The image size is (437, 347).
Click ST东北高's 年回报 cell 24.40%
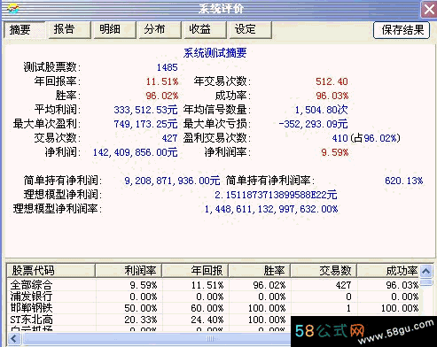[x=207, y=320]
